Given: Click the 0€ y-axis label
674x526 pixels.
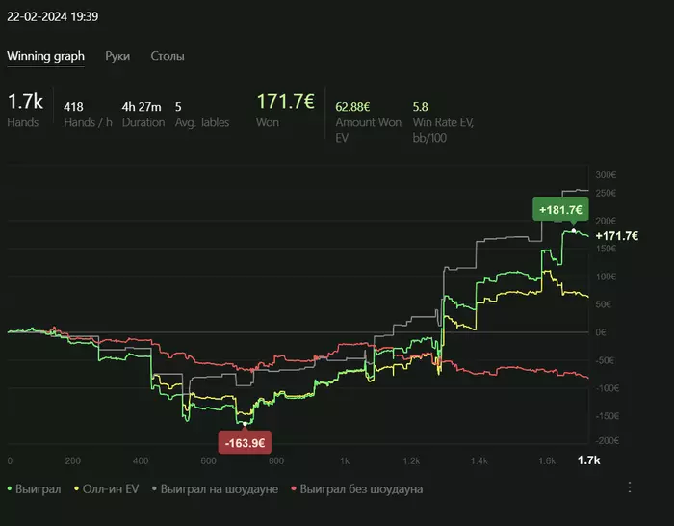Looking at the screenshot, I should [601, 332].
